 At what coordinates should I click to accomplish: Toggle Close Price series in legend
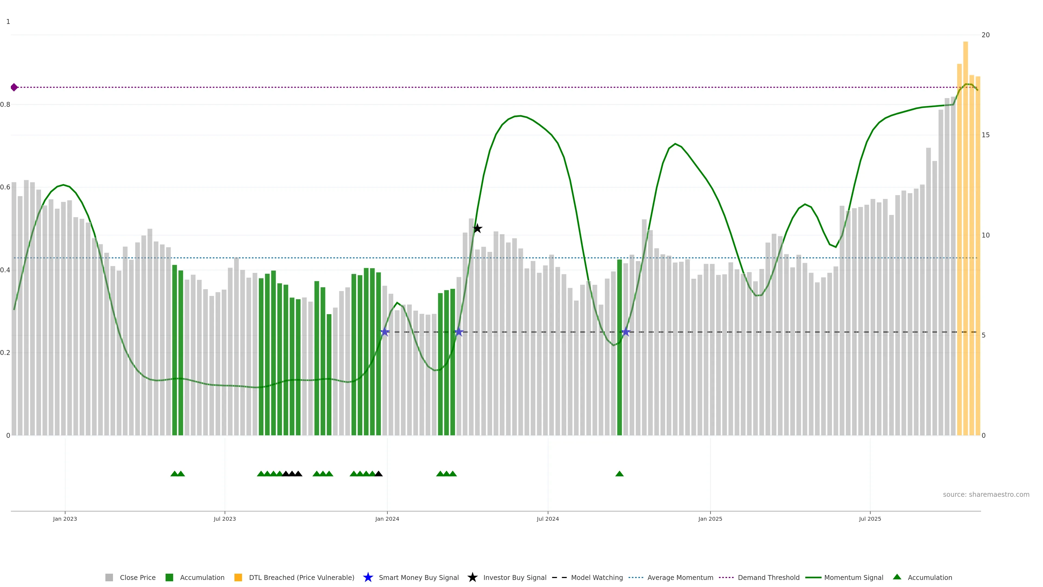pyautogui.click(x=137, y=577)
